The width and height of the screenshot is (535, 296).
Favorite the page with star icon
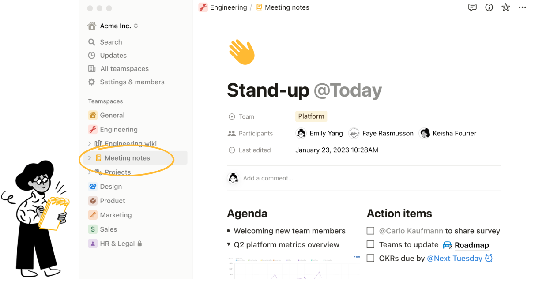(x=506, y=7)
